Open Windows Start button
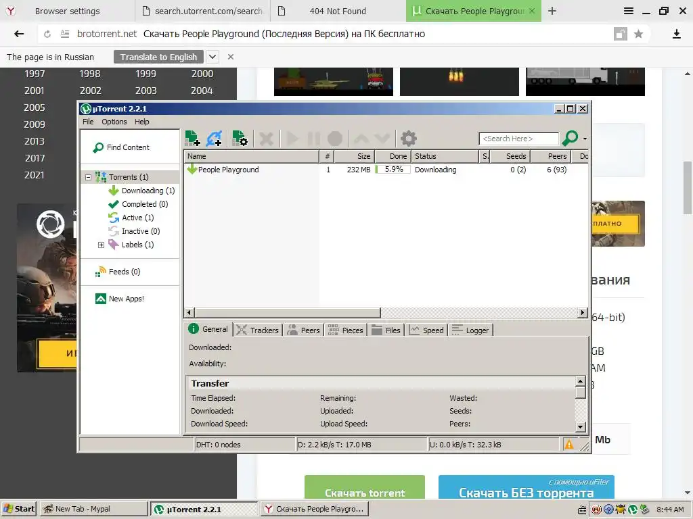This screenshot has height=519, width=693. pyautogui.click(x=18, y=509)
